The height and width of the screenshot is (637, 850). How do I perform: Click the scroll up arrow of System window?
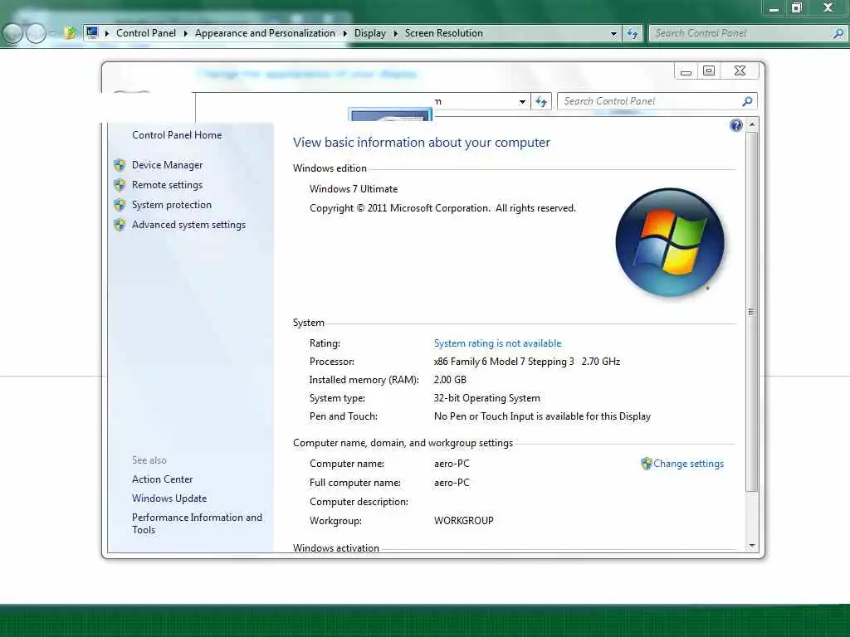pyautogui.click(x=752, y=124)
